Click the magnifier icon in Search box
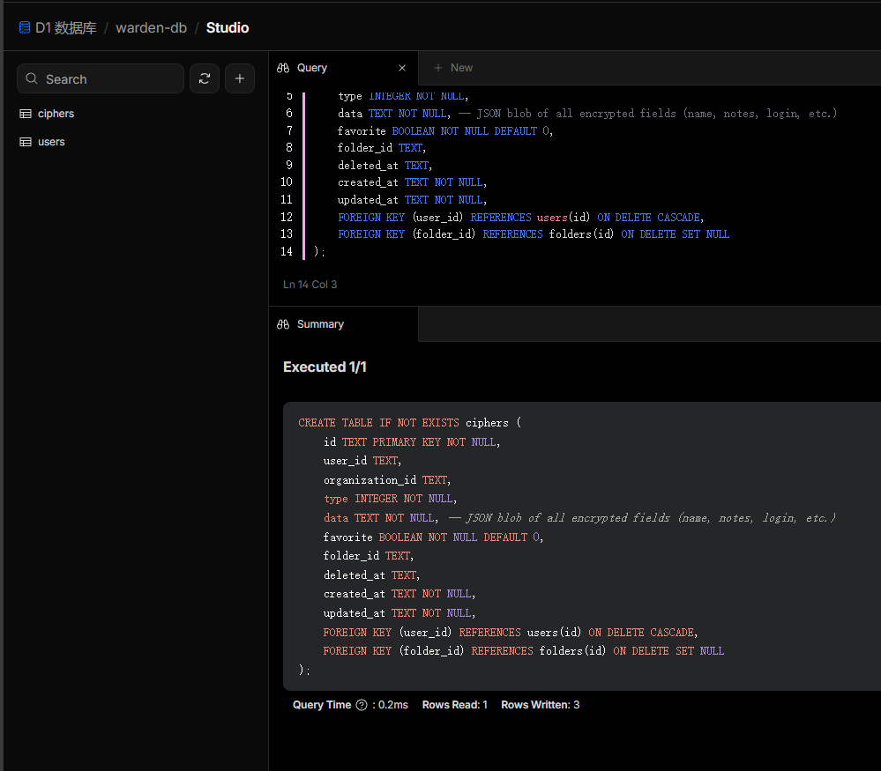The width and height of the screenshot is (881, 771). 32,78
